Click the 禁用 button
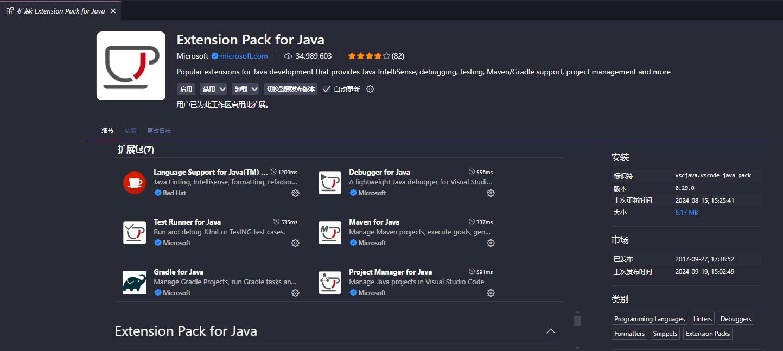783x351 pixels. [209, 89]
